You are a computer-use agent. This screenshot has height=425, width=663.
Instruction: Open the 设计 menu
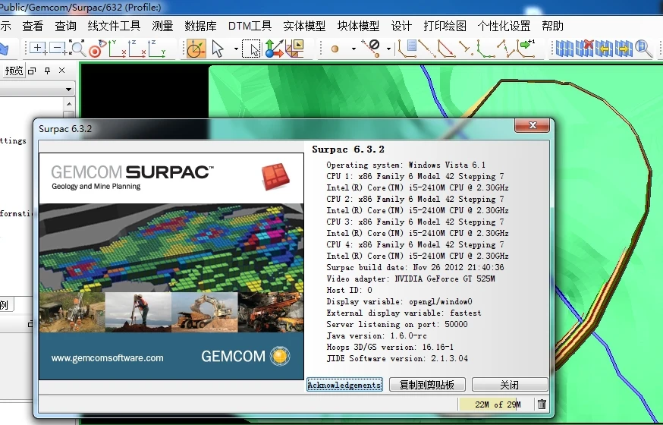click(x=402, y=27)
